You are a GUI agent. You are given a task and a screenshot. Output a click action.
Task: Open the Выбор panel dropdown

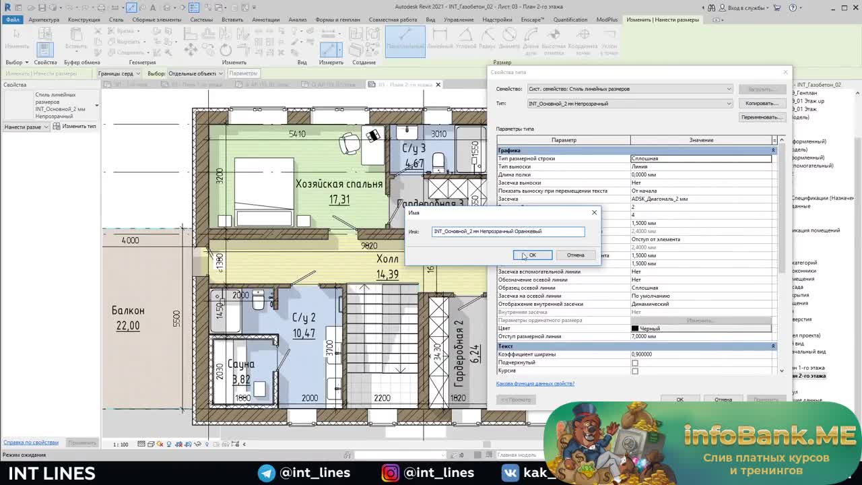tap(17, 63)
